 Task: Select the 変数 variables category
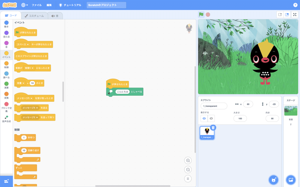click(x=6, y=95)
